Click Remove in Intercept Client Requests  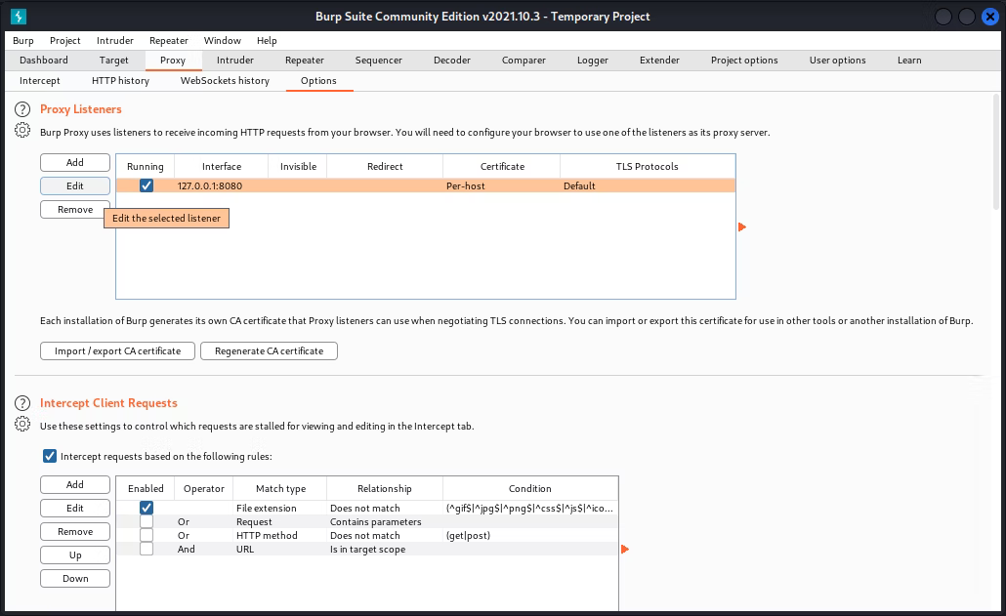[x=75, y=531]
